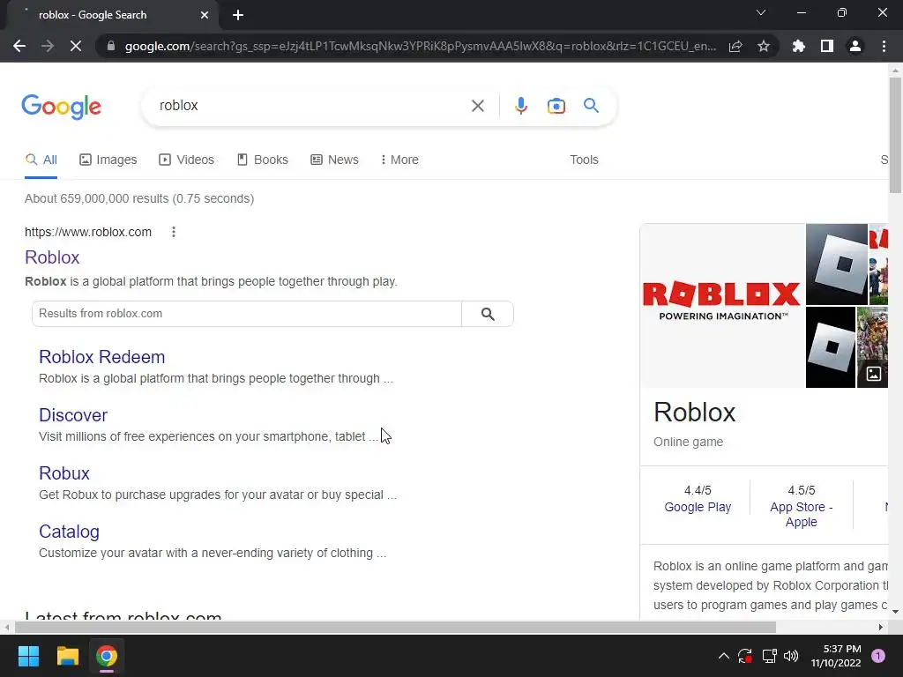Open the clock showing 5:37 PM
The image size is (903, 677).
[836, 656]
